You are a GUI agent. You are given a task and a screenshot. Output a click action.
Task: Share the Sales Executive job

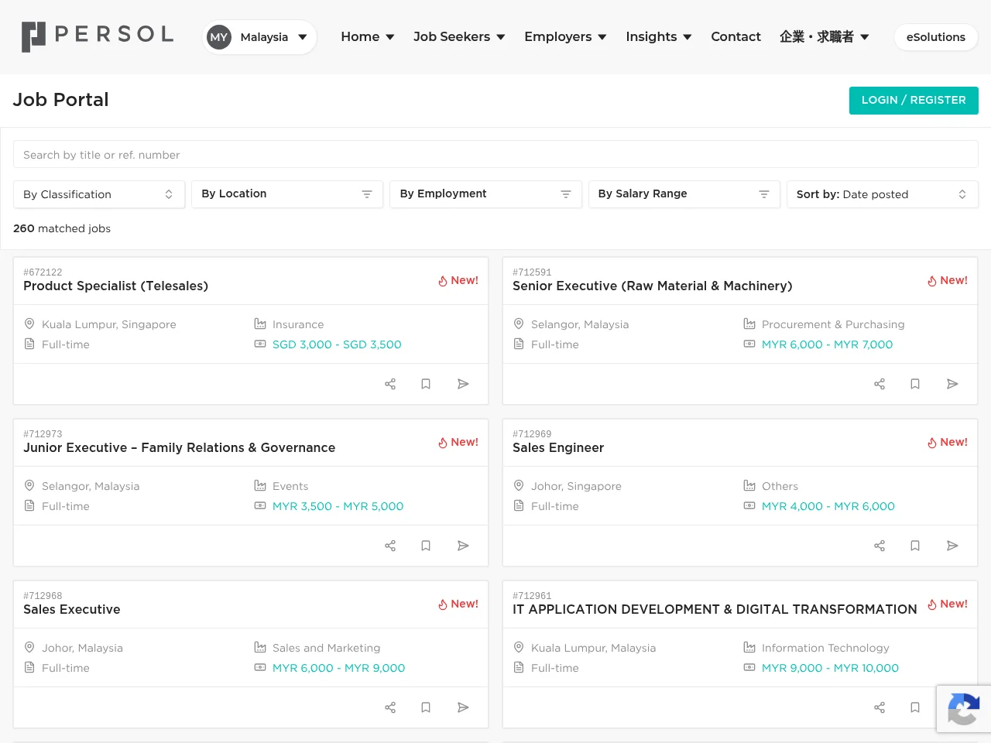pyautogui.click(x=390, y=707)
